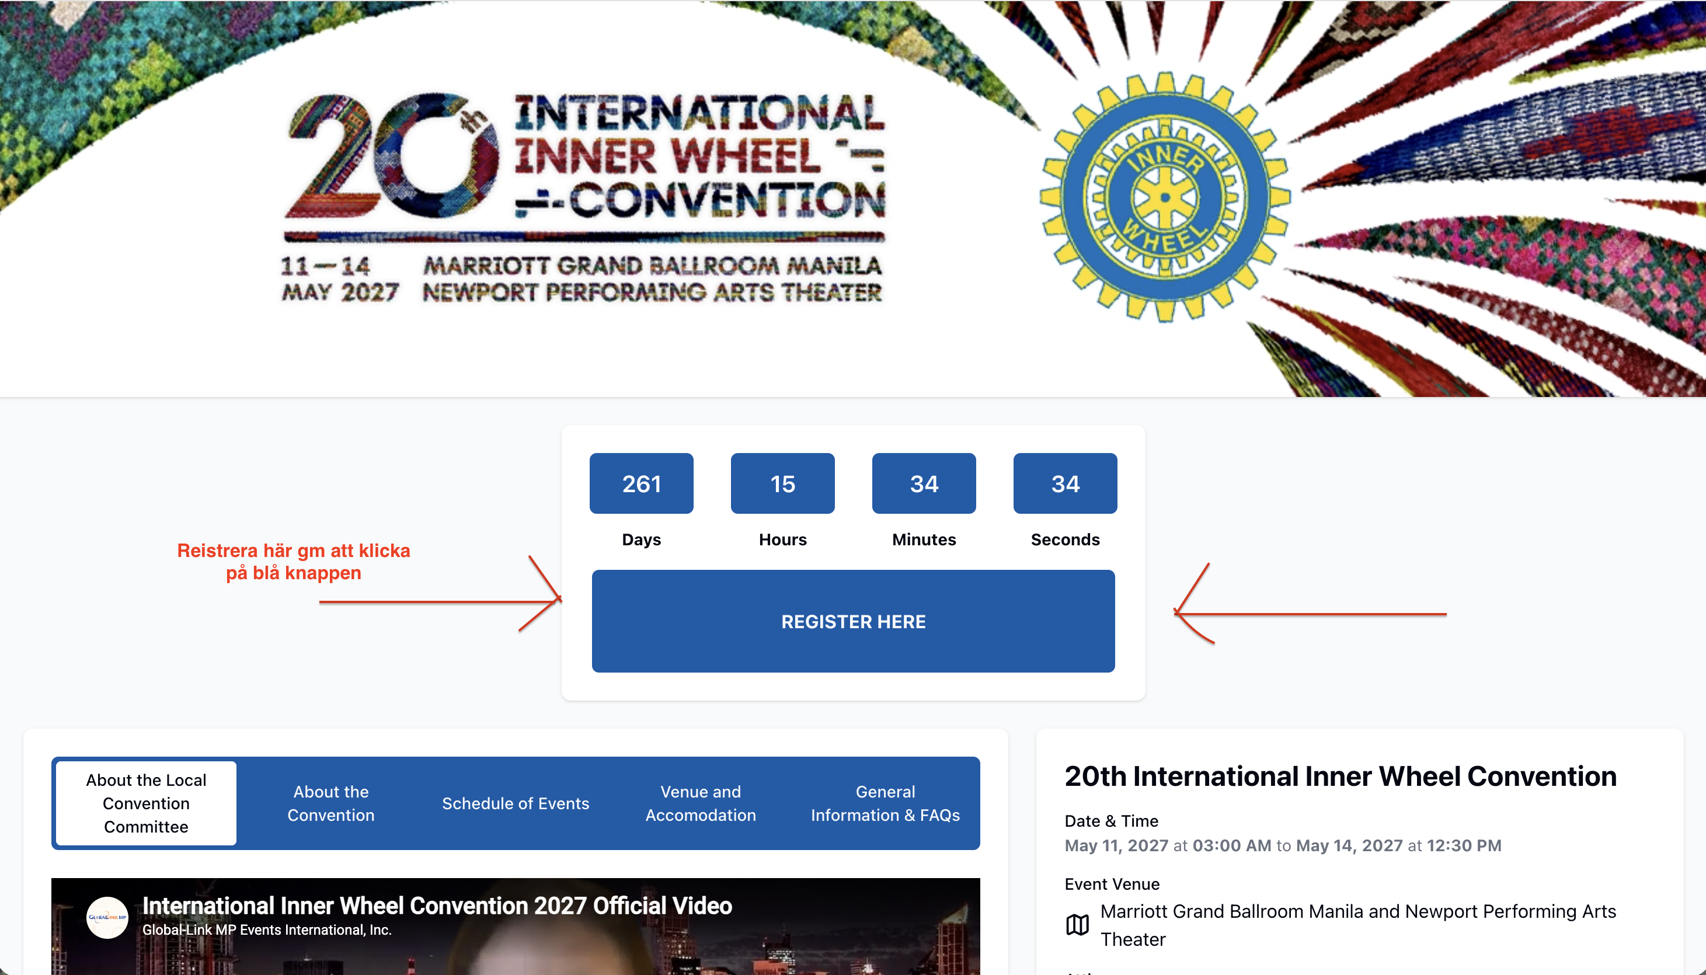Image resolution: width=1706 pixels, height=975 pixels.
Task: Click the end date text 'May 14, 2027'
Action: pyautogui.click(x=1349, y=846)
